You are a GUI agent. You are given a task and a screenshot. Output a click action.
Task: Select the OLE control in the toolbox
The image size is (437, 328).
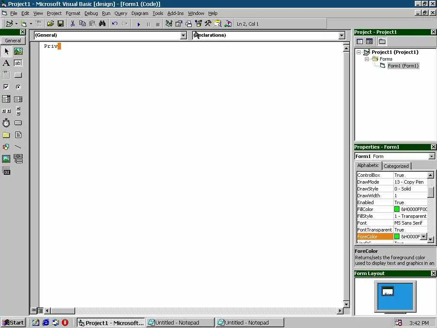[6, 171]
